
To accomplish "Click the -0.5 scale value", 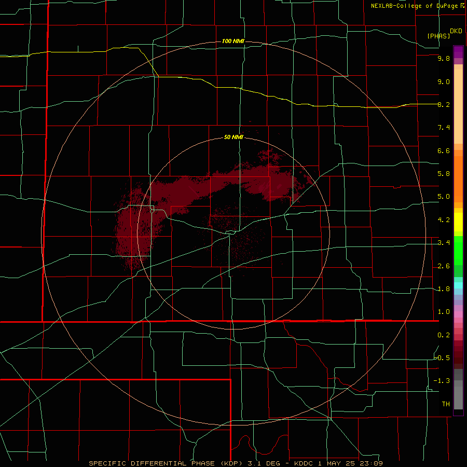I will pyautogui.click(x=442, y=358).
